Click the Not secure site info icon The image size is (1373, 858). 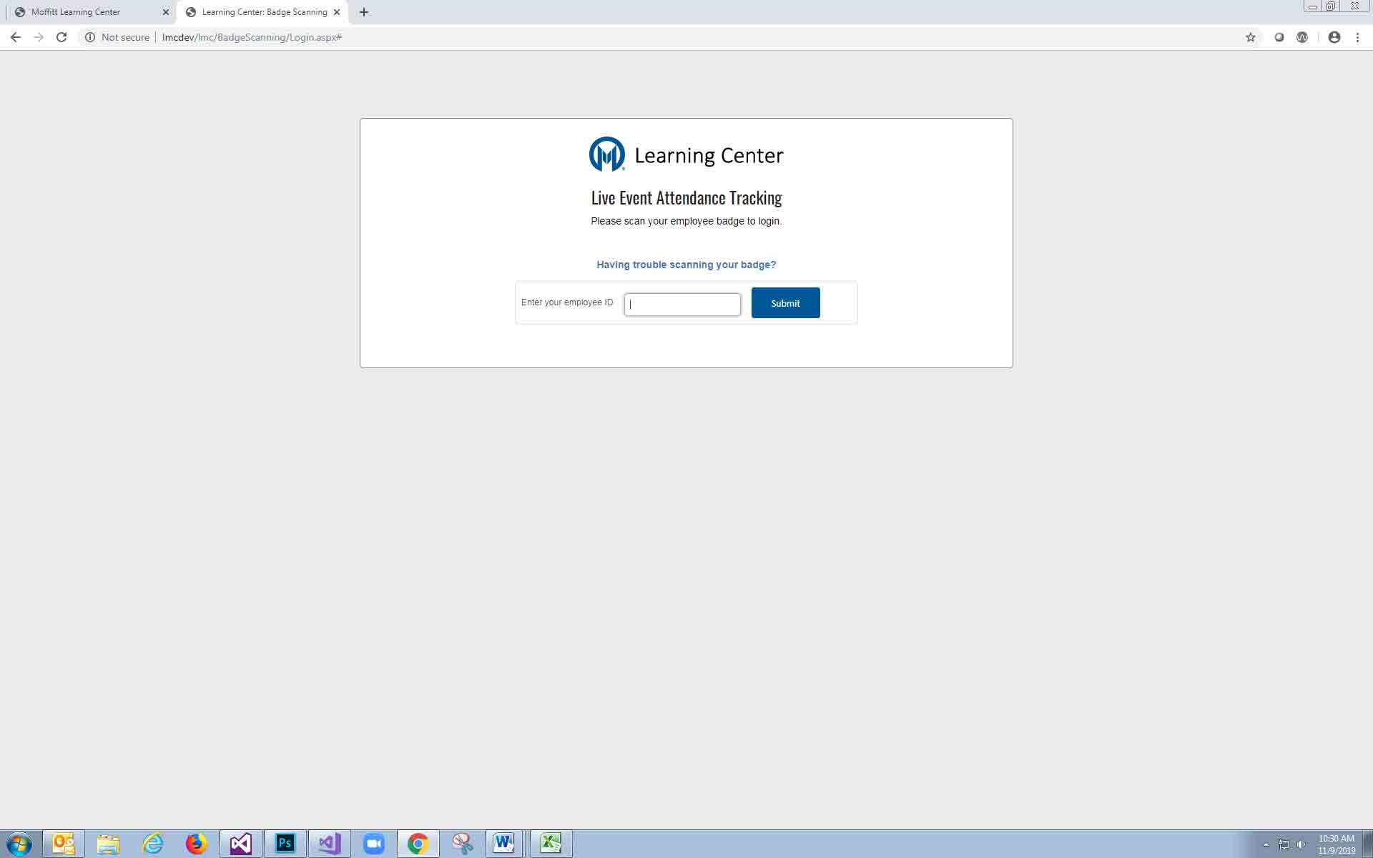(90, 37)
